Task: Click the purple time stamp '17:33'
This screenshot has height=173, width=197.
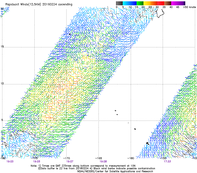Action: 167,162
